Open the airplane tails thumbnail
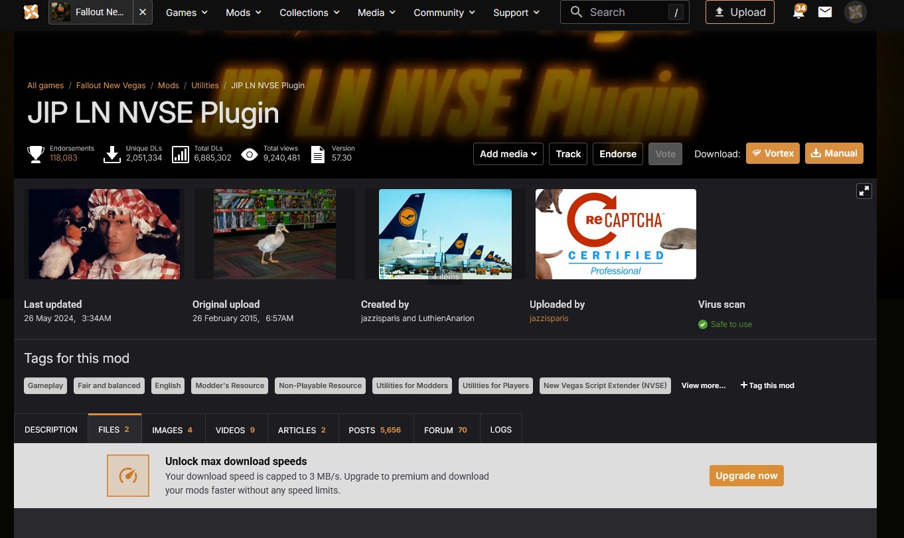This screenshot has width=904, height=538. (x=445, y=234)
